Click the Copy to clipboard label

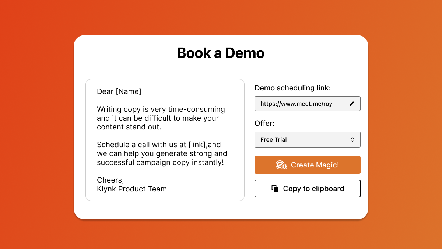pos(313,189)
